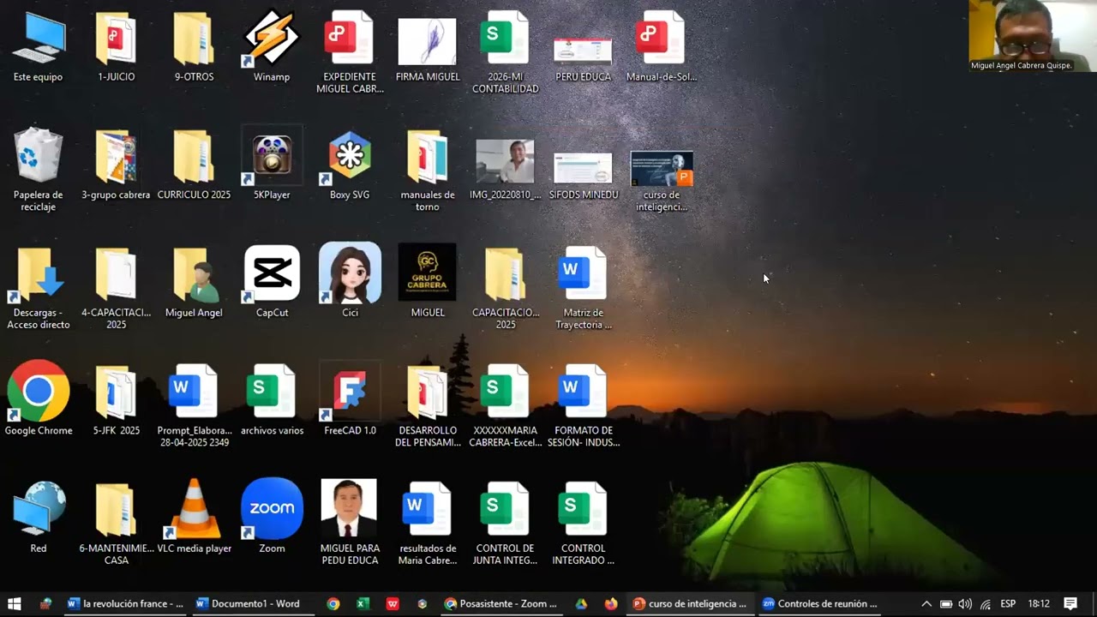Select the 5-JFK 2025 folder
The width and height of the screenshot is (1097, 617).
point(117,400)
